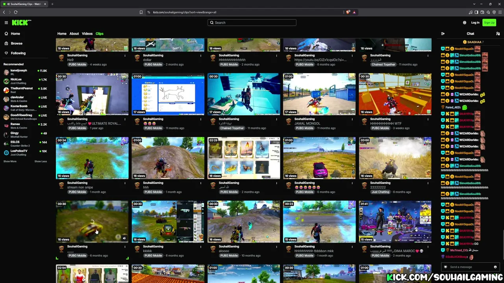Open the Just Chatting tag on '22222222' clip
The height and width of the screenshot is (283, 504).
point(380,192)
